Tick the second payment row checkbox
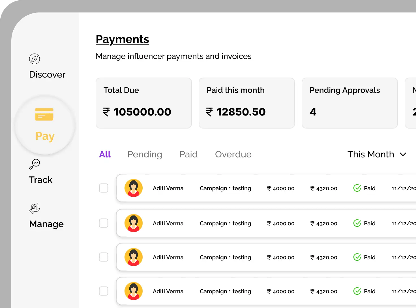The image size is (416, 308). pyautogui.click(x=104, y=223)
